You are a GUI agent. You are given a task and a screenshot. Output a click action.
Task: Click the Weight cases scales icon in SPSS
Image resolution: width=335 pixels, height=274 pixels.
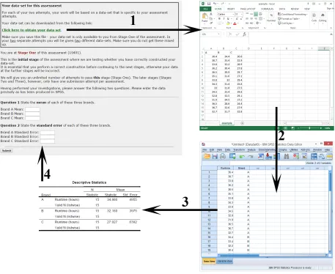point(322,156)
